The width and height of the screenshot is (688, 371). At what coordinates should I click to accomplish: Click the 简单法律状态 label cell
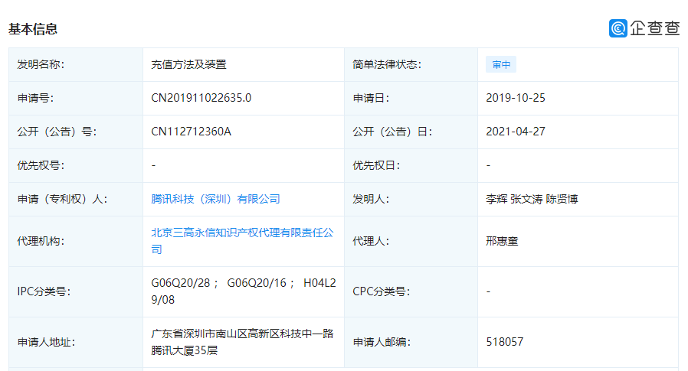387,65
